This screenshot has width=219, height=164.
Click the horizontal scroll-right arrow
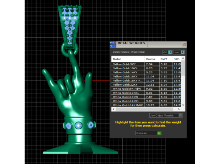coord(179,109)
